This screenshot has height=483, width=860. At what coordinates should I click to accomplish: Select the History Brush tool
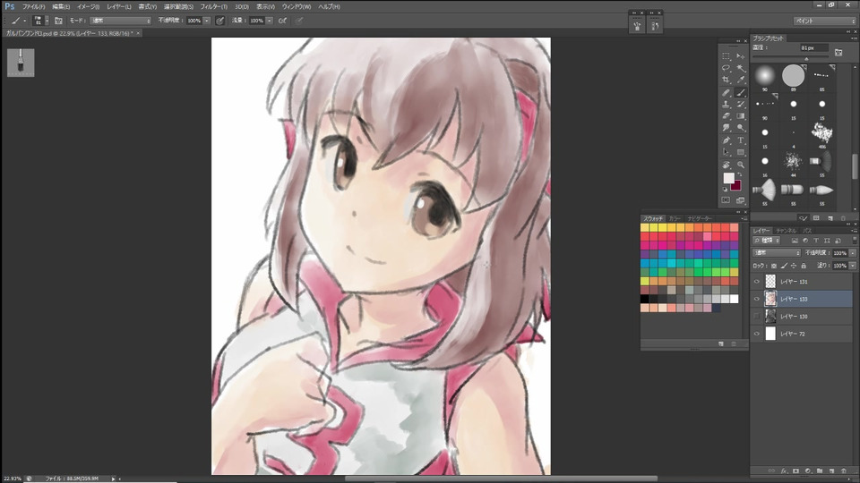pyautogui.click(x=741, y=104)
